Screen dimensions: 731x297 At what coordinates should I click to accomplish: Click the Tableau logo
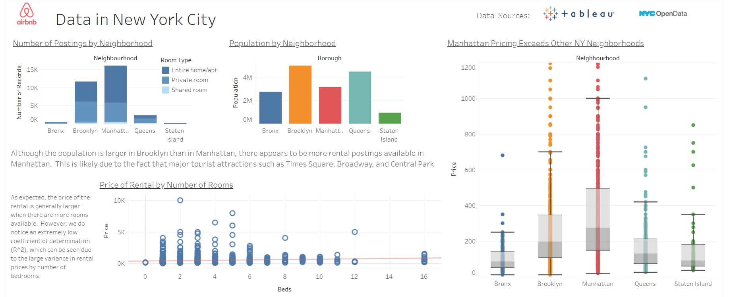(x=578, y=14)
